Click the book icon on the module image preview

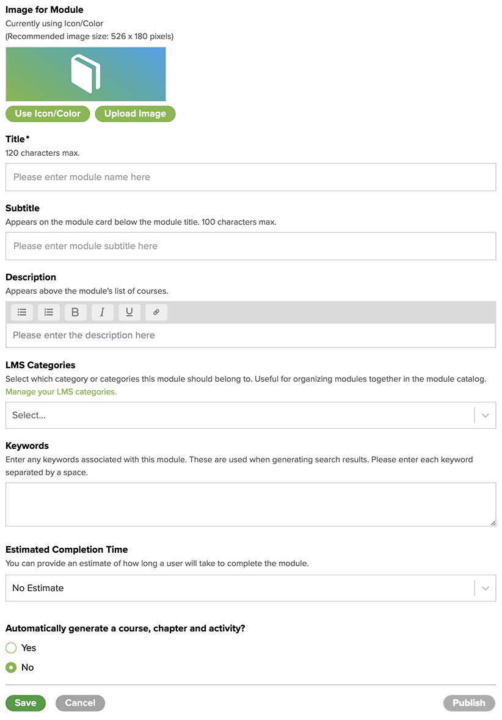click(85, 72)
